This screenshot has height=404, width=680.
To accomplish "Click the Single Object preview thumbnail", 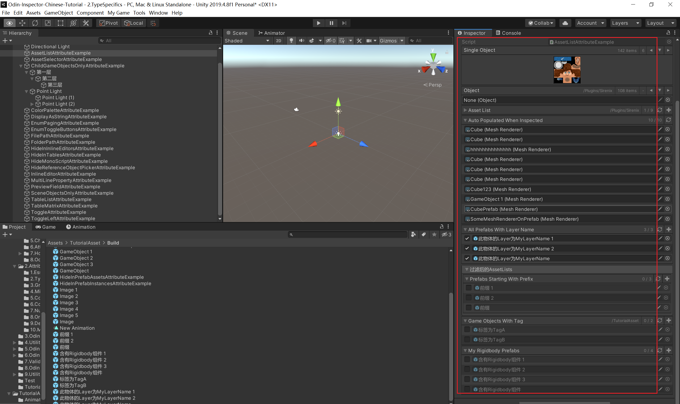I will [x=567, y=70].
